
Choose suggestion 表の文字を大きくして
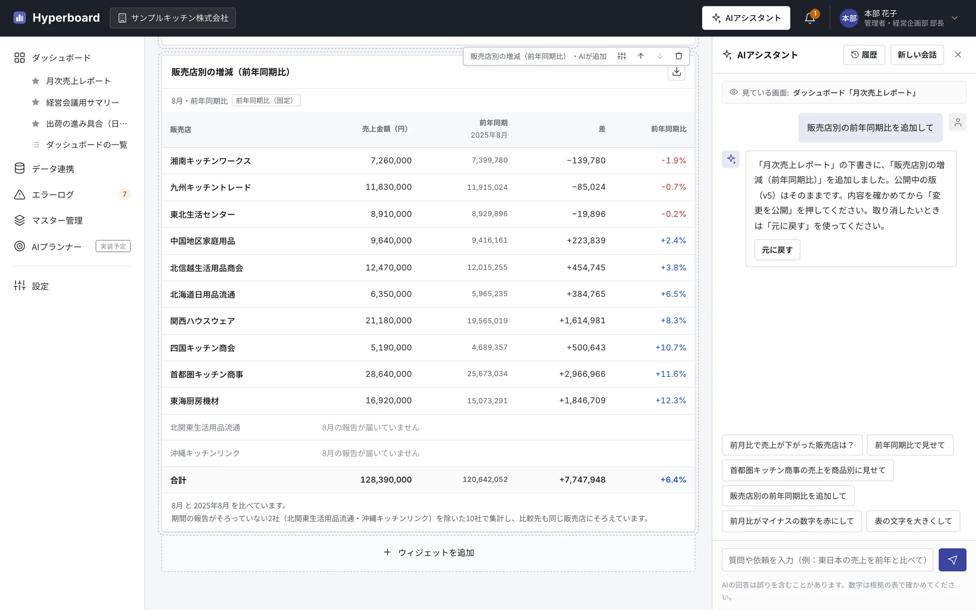[913, 521]
